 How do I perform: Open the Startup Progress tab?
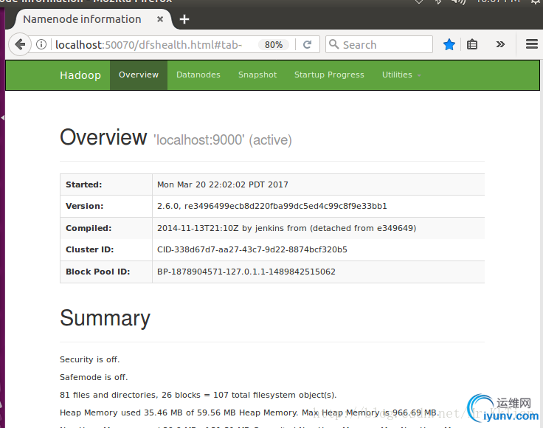coord(329,75)
